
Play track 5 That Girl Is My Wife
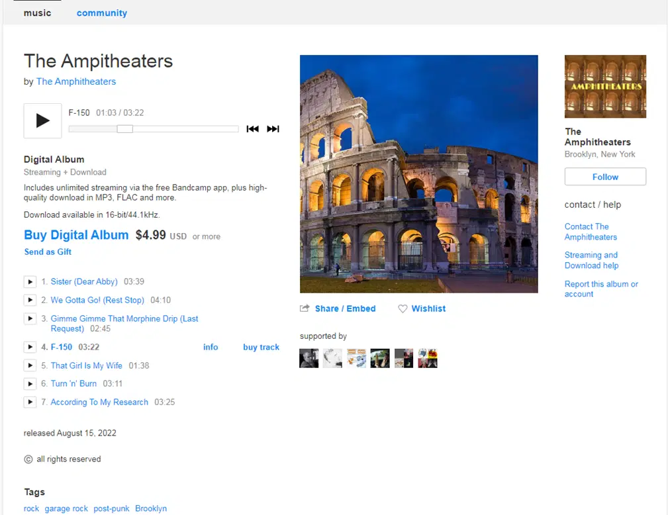click(x=30, y=365)
